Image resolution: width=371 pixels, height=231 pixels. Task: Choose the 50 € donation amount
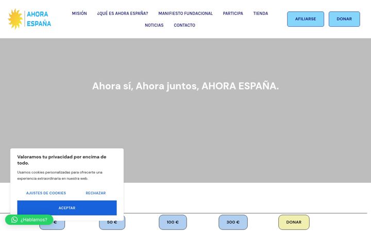click(x=112, y=222)
